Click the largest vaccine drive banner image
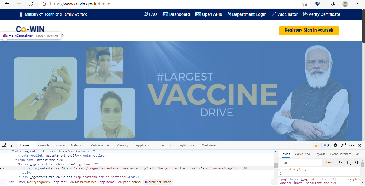Image resolution: width=365 pixels, height=186 pixels. (181, 91)
